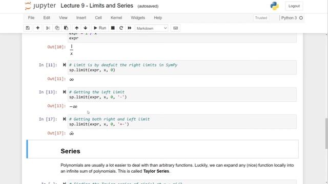Click the (autosaved) status text
The height and width of the screenshot is (184, 328).
pyautogui.click(x=148, y=6)
